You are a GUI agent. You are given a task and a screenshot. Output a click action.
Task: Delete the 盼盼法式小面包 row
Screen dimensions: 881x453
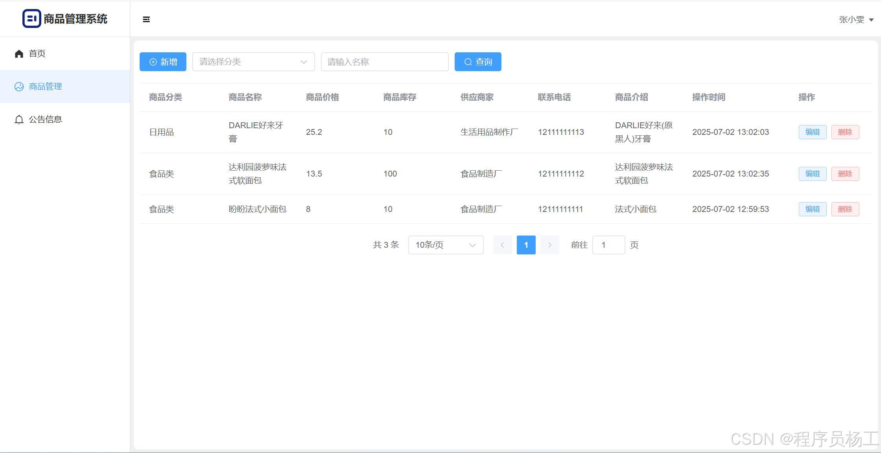pos(845,209)
